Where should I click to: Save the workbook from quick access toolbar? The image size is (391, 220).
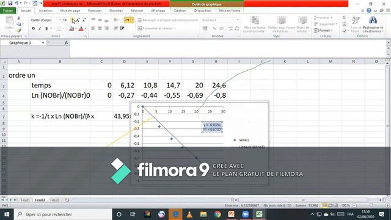[x=10, y=4]
